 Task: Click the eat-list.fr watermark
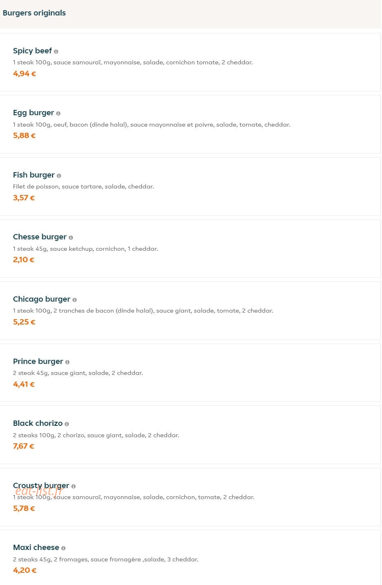pos(39,491)
